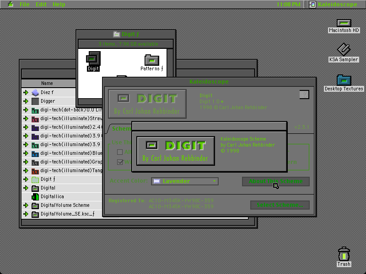Select the digi-tech(illuminated)Blue folder icon
The height and width of the screenshot is (274, 366).
tap(35, 154)
